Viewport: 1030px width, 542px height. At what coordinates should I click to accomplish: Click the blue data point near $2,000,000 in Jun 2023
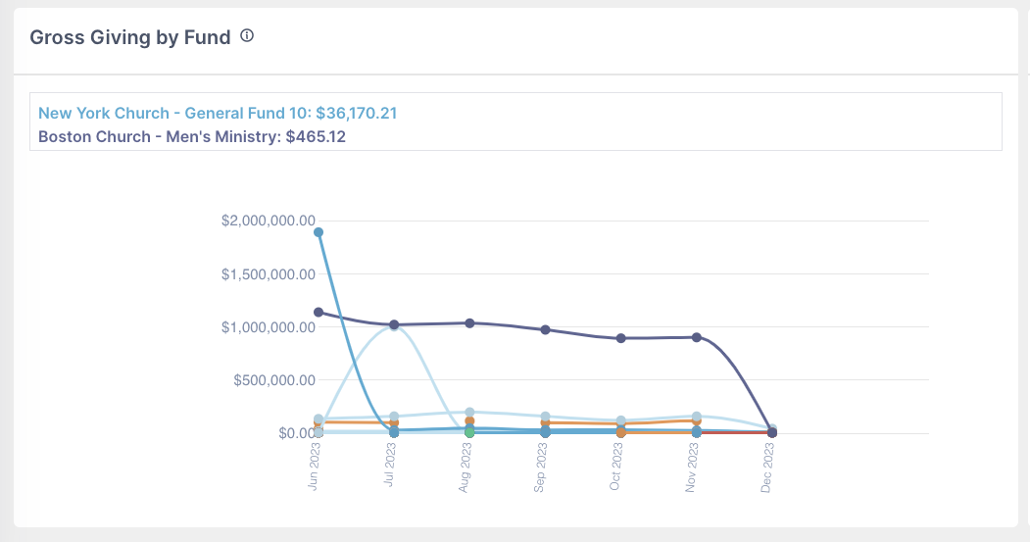[x=319, y=232]
